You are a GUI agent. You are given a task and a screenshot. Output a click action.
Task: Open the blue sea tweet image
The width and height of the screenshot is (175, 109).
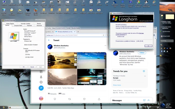[92, 60]
